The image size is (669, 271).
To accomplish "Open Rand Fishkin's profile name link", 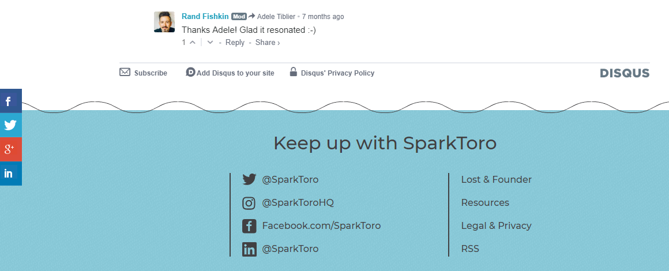I will tap(205, 16).
